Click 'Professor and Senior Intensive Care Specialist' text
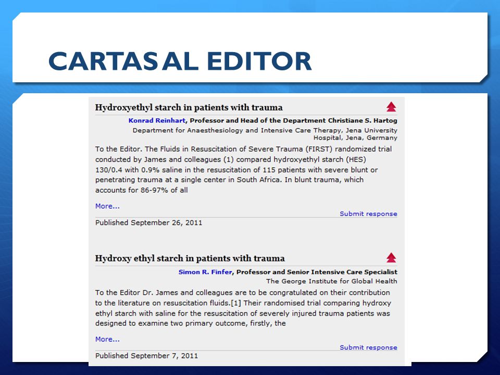Screen dimensions: 500x375 pyautogui.click(x=317, y=272)
